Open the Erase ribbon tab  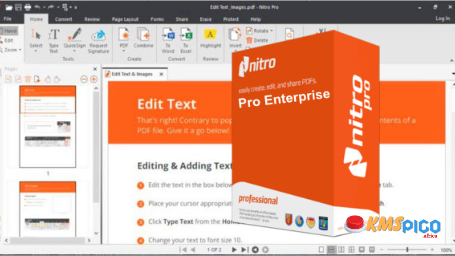point(205,19)
